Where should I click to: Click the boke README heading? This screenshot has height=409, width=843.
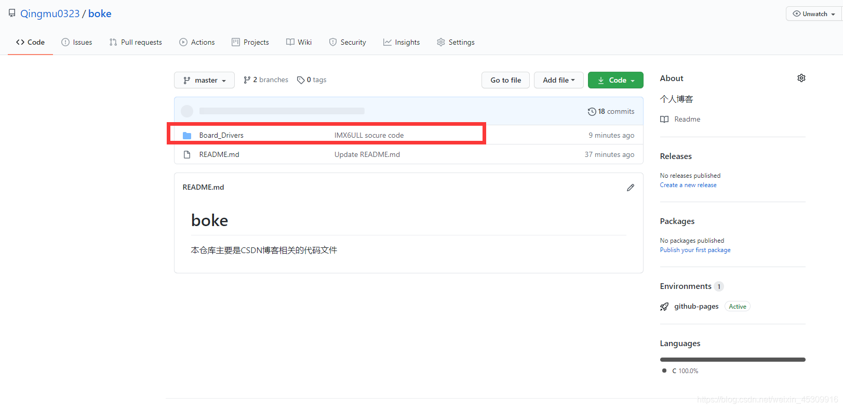210,220
